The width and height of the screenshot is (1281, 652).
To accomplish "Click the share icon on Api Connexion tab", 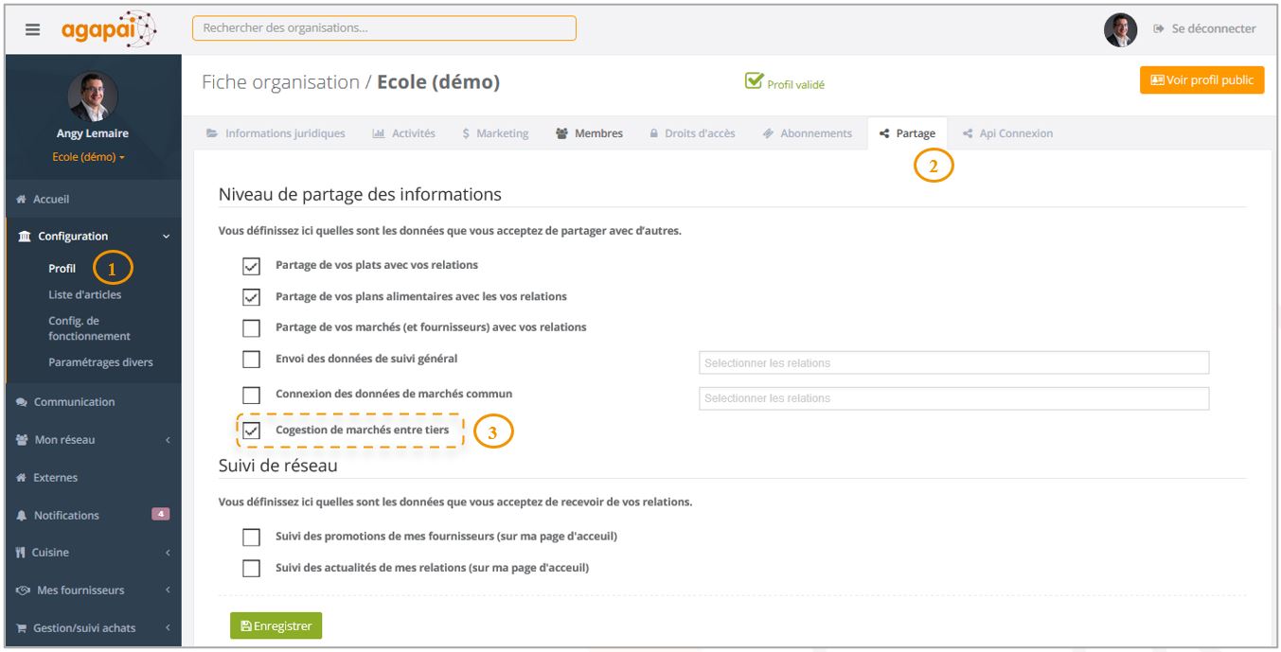I will point(968,133).
